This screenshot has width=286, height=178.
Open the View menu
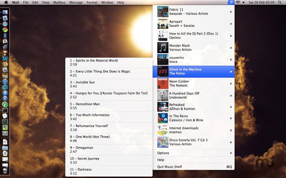[46, 2]
